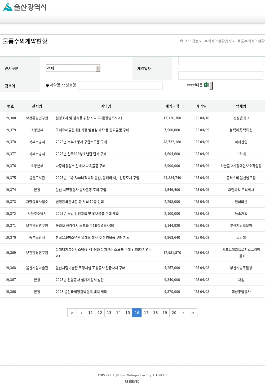
Task: Click contract '울산시립미술관 조경시설 조성공사 관급자재 구매'
Action: pos(90,268)
